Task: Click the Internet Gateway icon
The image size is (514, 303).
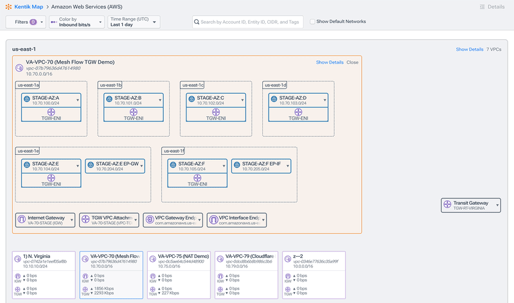Action: pyautogui.click(x=22, y=219)
